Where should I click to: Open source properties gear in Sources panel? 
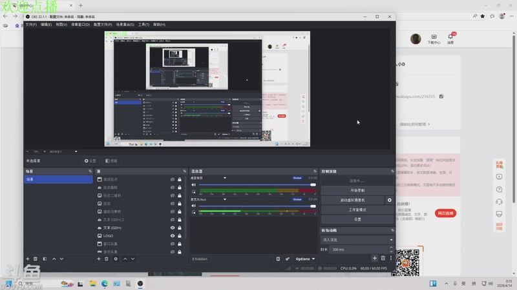point(116,259)
